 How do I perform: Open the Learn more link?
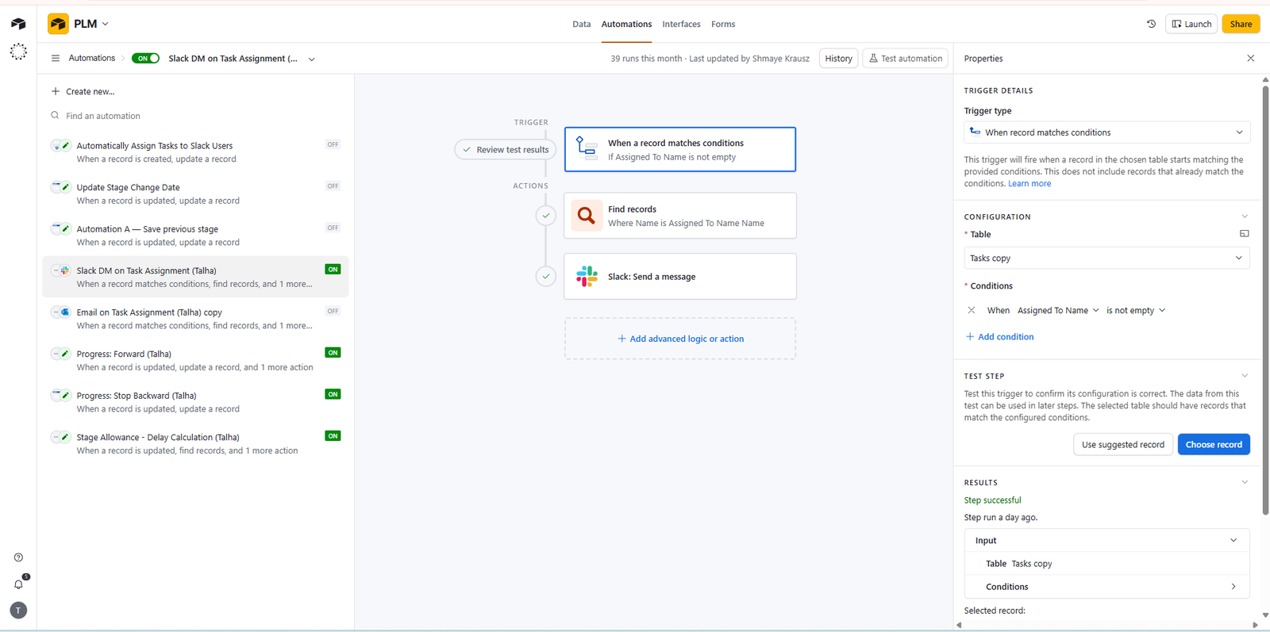[x=1029, y=183]
